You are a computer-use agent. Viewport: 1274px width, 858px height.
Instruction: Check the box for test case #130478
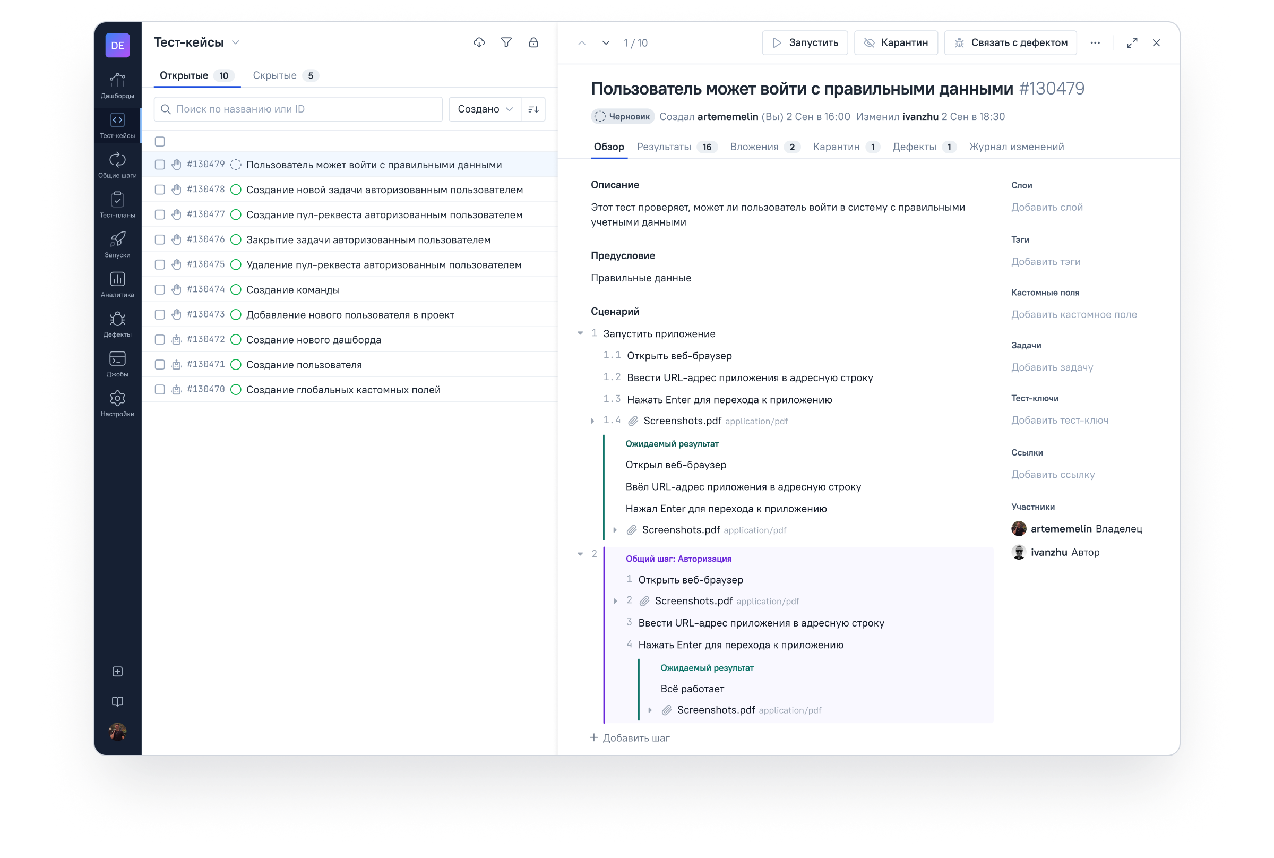pyautogui.click(x=160, y=190)
